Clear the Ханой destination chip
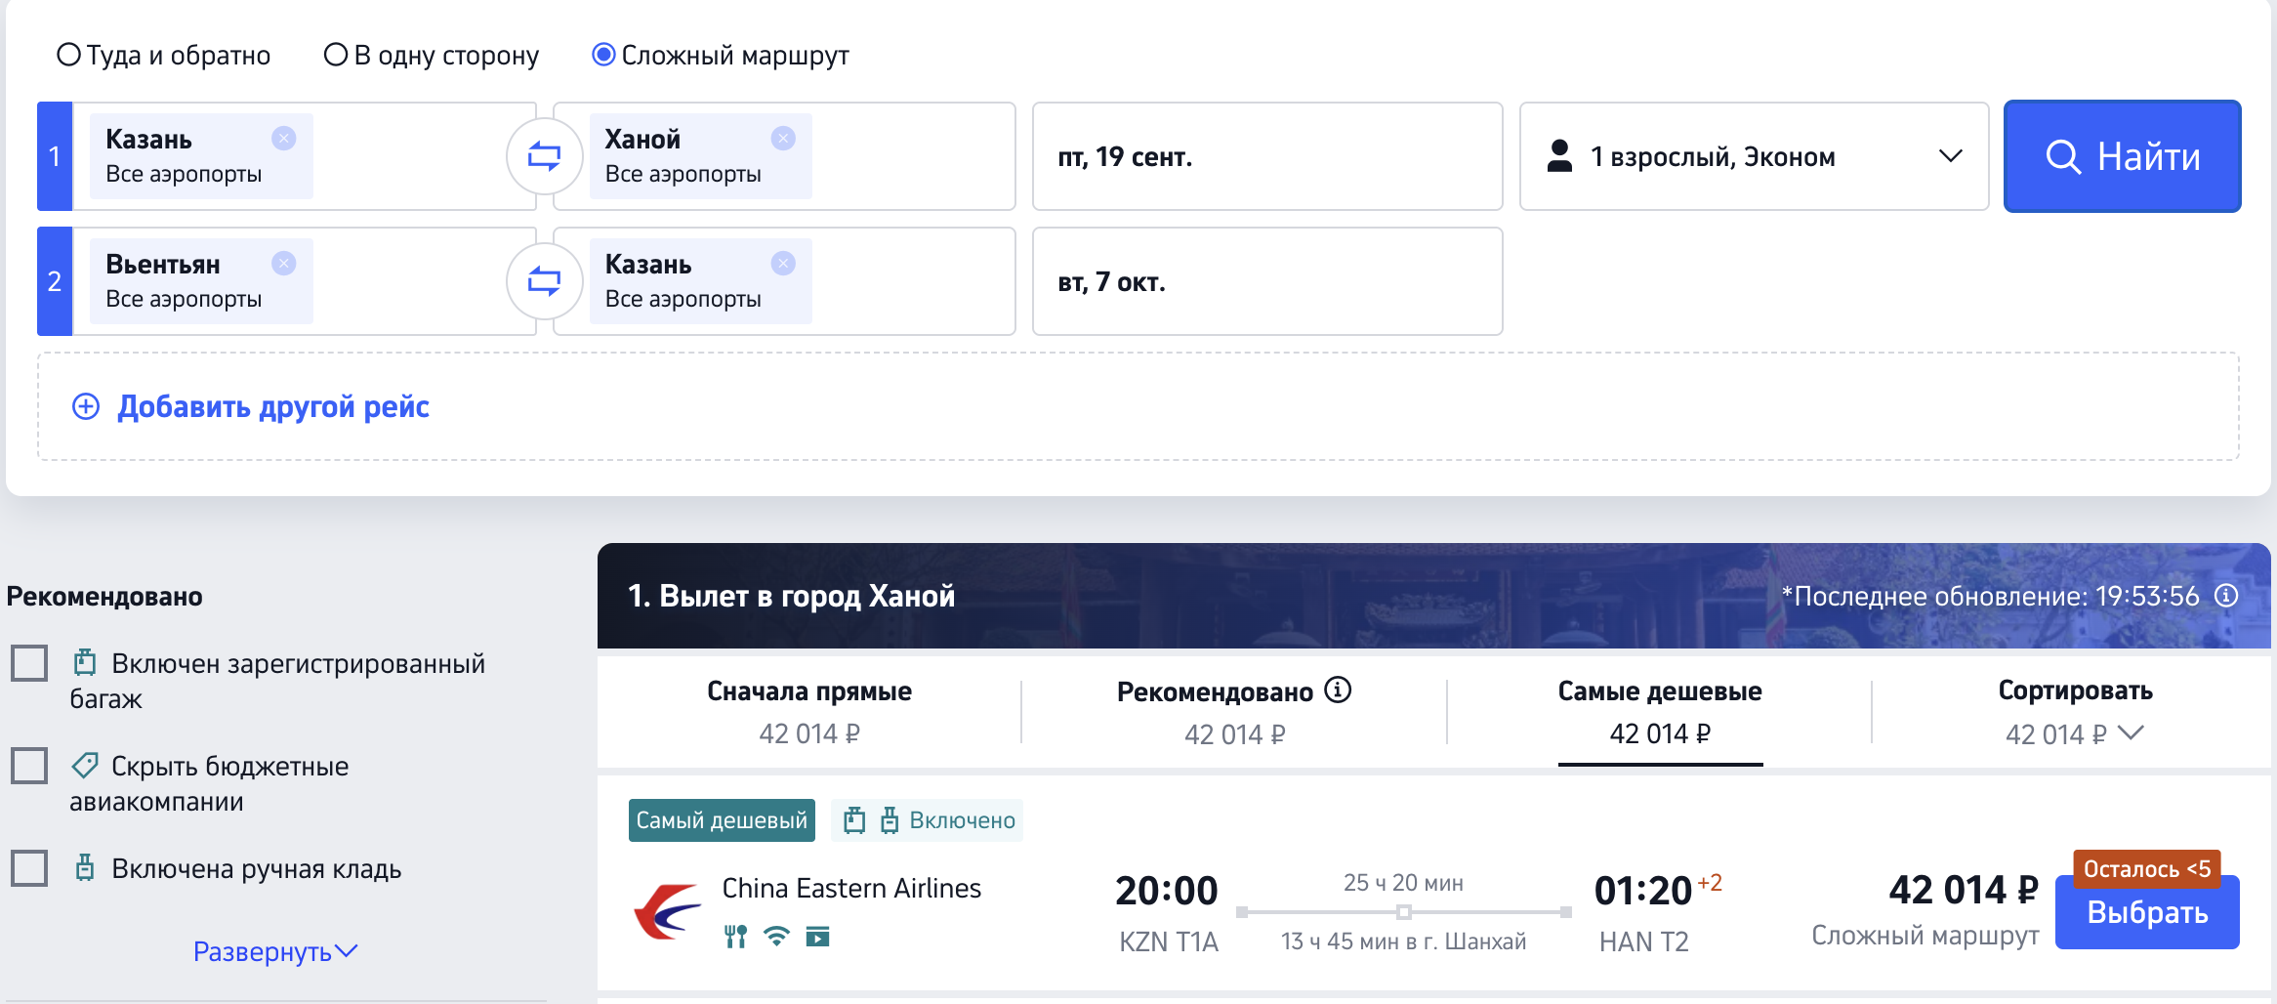The height and width of the screenshot is (1004, 2277). (x=783, y=139)
